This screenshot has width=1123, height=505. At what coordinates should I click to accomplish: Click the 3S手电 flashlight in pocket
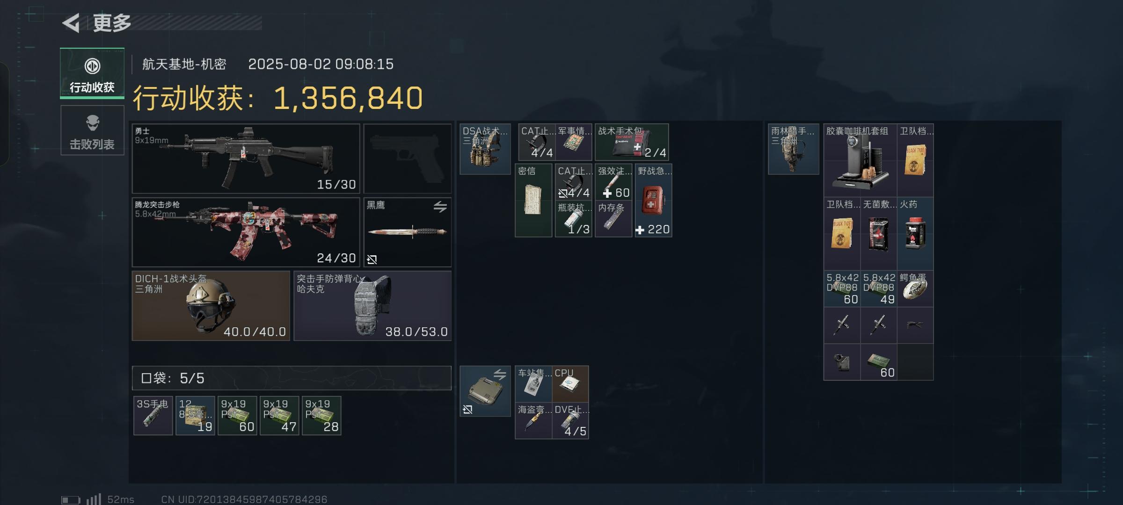pyautogui.click(x=153, y=416)
